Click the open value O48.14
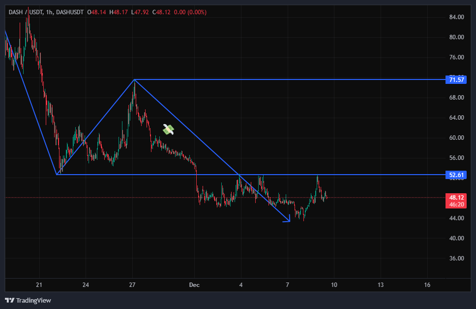This screenshot has width=476, height=309. 96,11
